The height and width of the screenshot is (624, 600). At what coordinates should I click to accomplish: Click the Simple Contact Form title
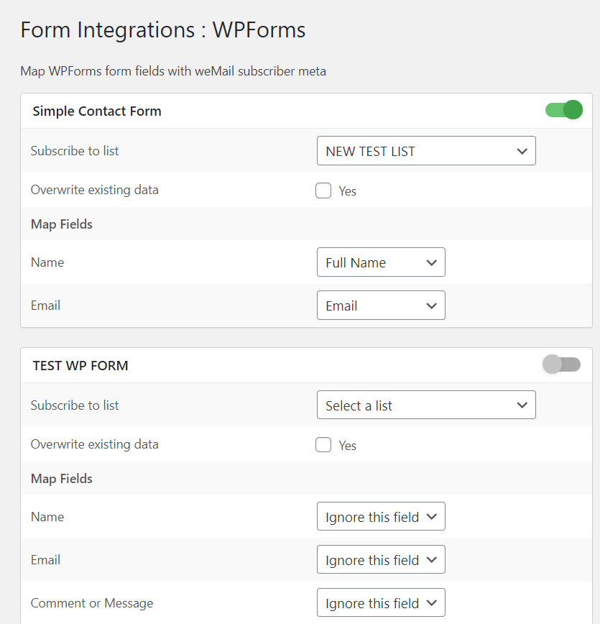pyautogui.click(x=97, y=111)
